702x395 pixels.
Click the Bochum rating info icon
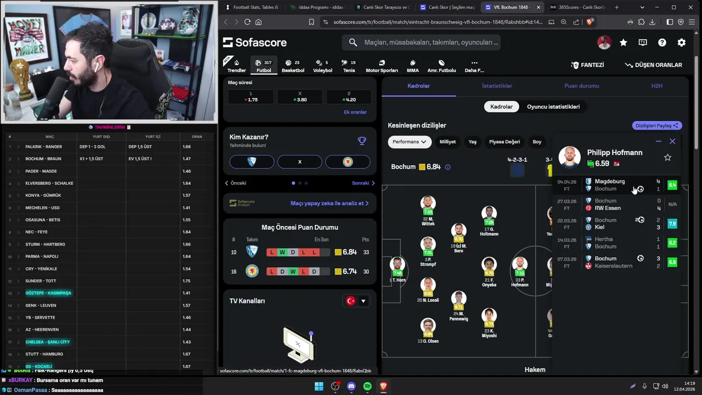coord(448,167)
